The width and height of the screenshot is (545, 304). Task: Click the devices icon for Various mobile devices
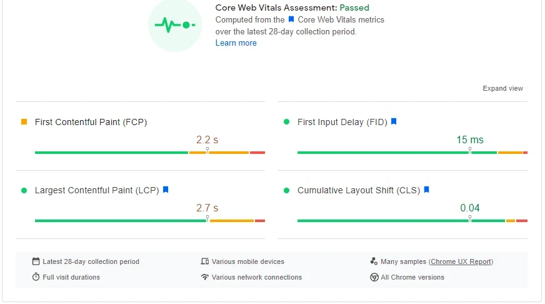pos(204,261)
